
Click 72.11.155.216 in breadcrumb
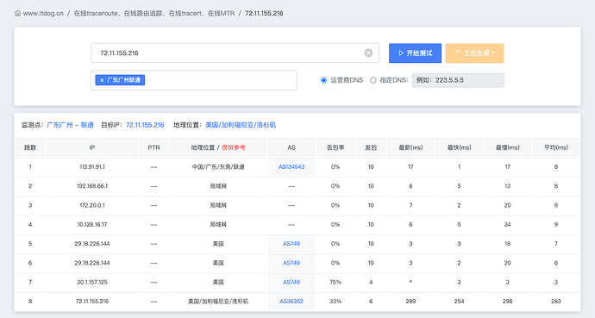(264, 13)
